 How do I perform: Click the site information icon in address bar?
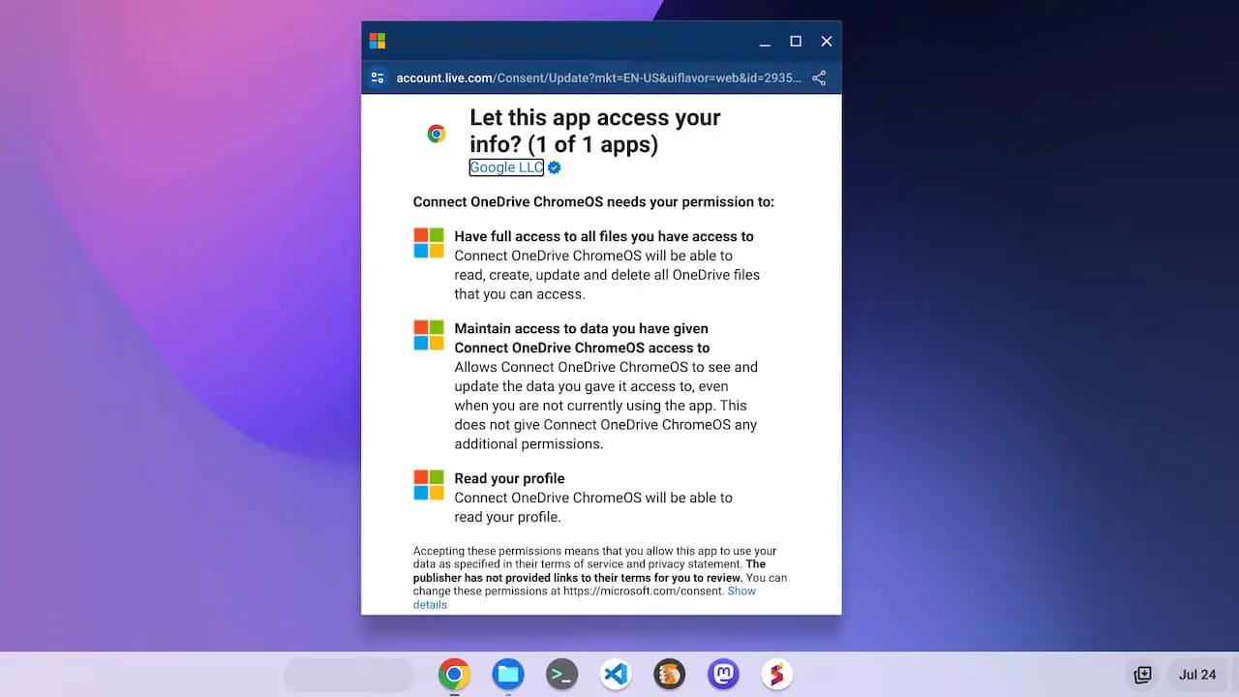[x=378, y=77]
